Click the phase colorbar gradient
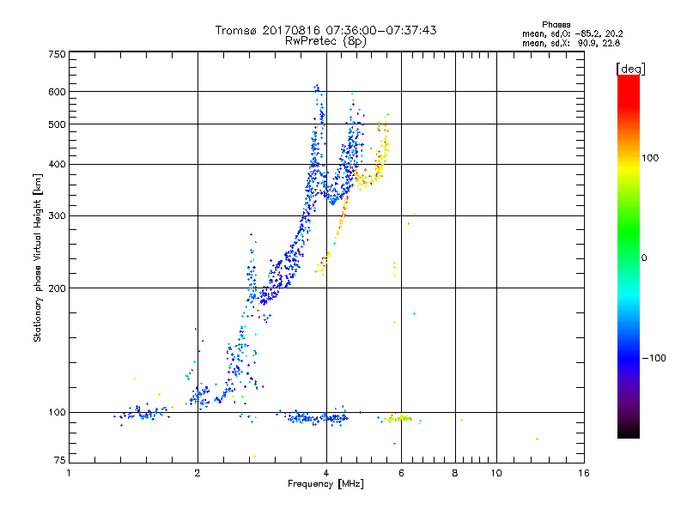 pos(629,256)
